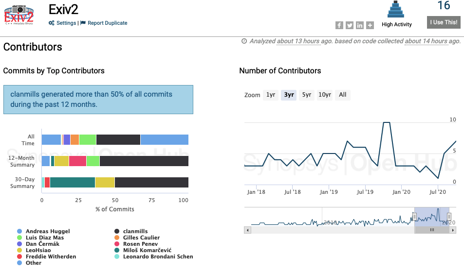The height and width of the screenshot is (273, 464).
Task: Share the project on Facebook
Action: point(339,25)
